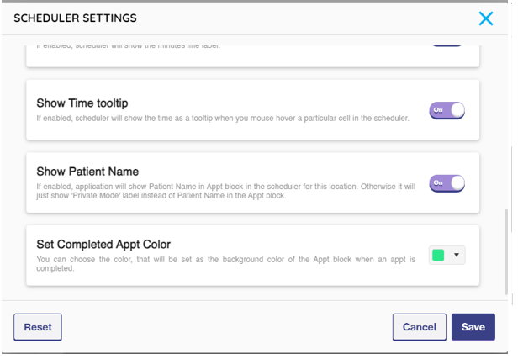Click the completed appt color description text
Viewport: 518px width, 359px height.
tap(225, 264)
